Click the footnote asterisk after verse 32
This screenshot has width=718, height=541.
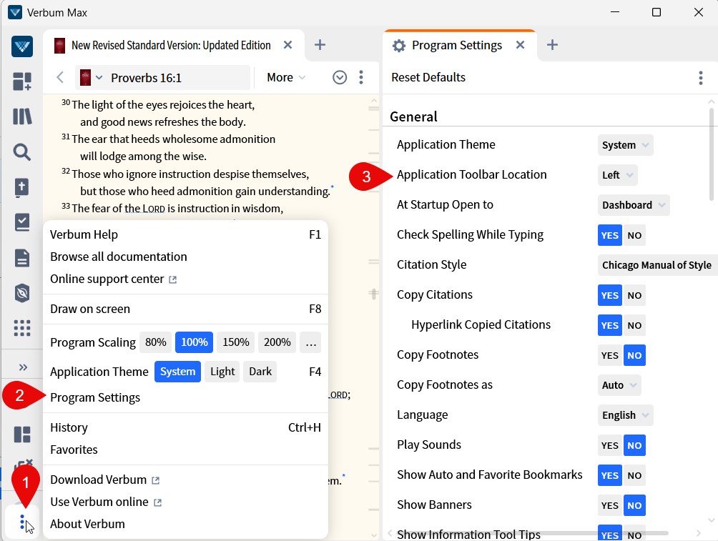tap(333, 187)
